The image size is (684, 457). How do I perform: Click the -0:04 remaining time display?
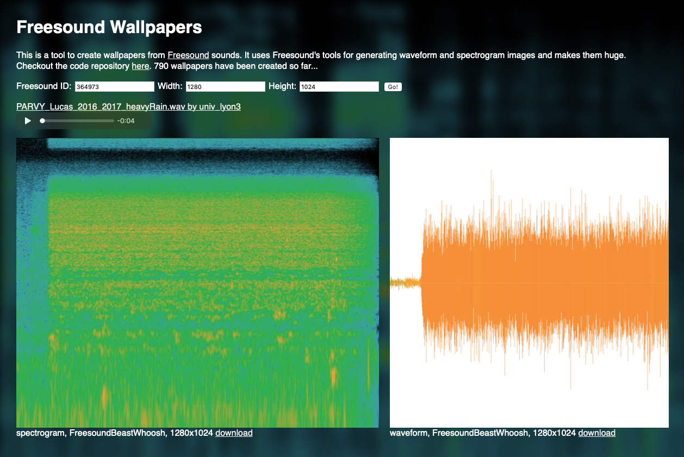(x=126, y=120)
